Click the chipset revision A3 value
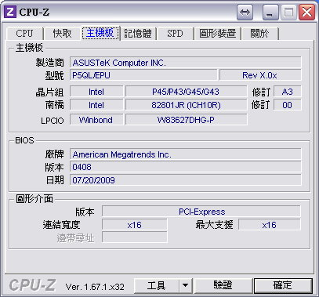This screenshot has height=297, width=319. tap(288, 92)
